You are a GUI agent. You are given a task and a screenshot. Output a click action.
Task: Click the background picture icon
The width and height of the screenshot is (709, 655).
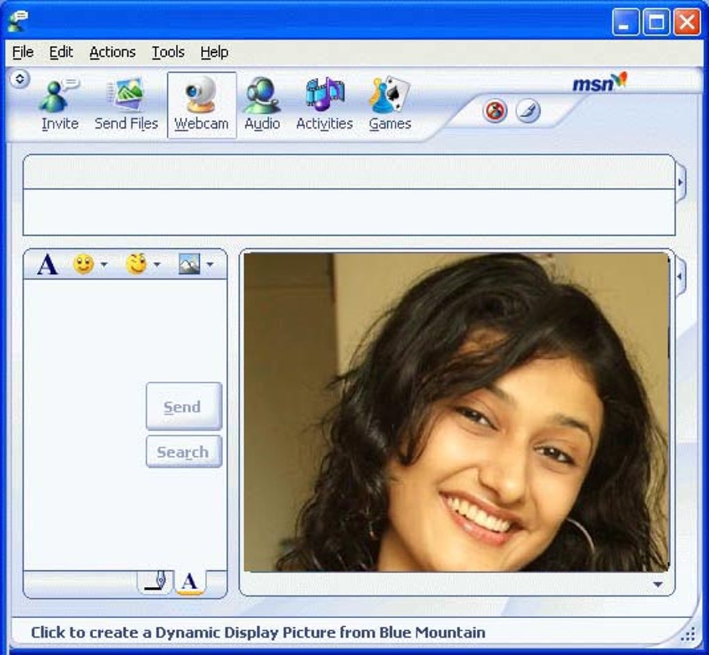pos(190,264)
